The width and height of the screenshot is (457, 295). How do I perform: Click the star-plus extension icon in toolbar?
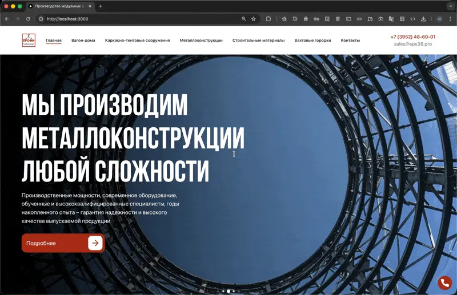click(x=284, y=19)
